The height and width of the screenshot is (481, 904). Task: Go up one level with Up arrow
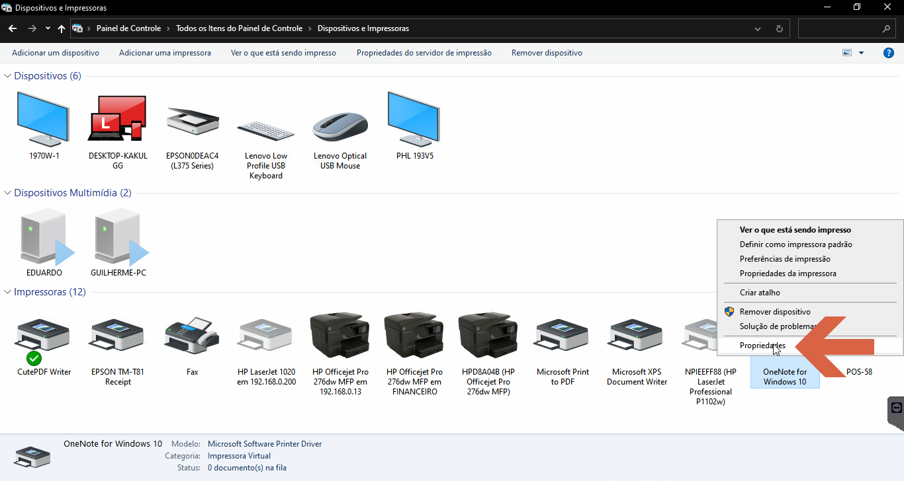coord(62,28)
